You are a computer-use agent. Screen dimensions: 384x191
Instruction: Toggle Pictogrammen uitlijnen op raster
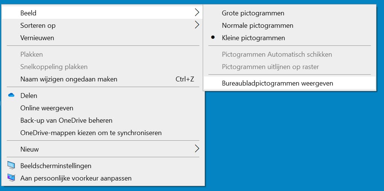tap(270, 67)
